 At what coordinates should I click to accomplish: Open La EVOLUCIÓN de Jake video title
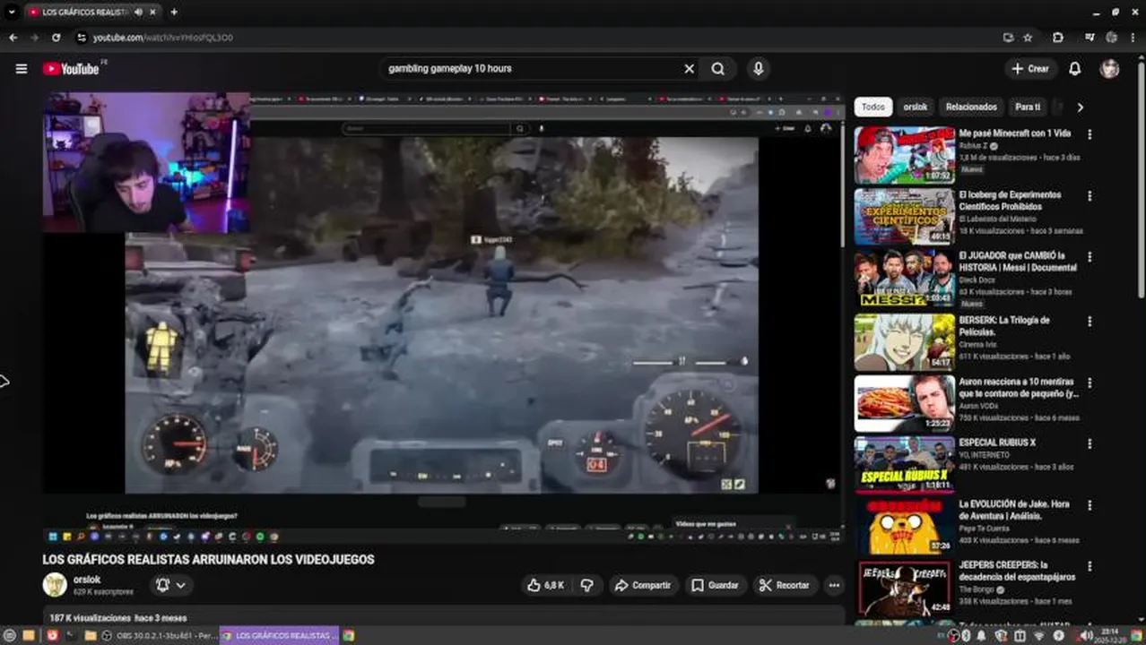(1014, 510)
